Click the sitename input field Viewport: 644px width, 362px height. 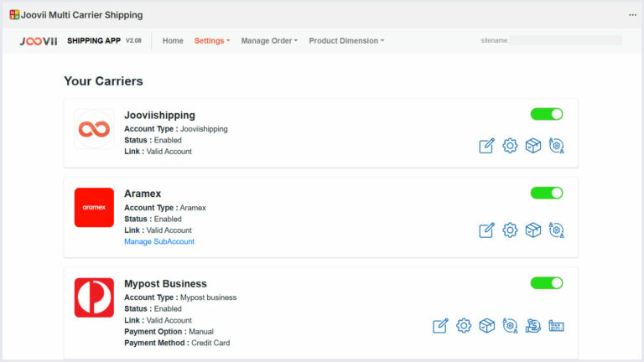[566, 40]
